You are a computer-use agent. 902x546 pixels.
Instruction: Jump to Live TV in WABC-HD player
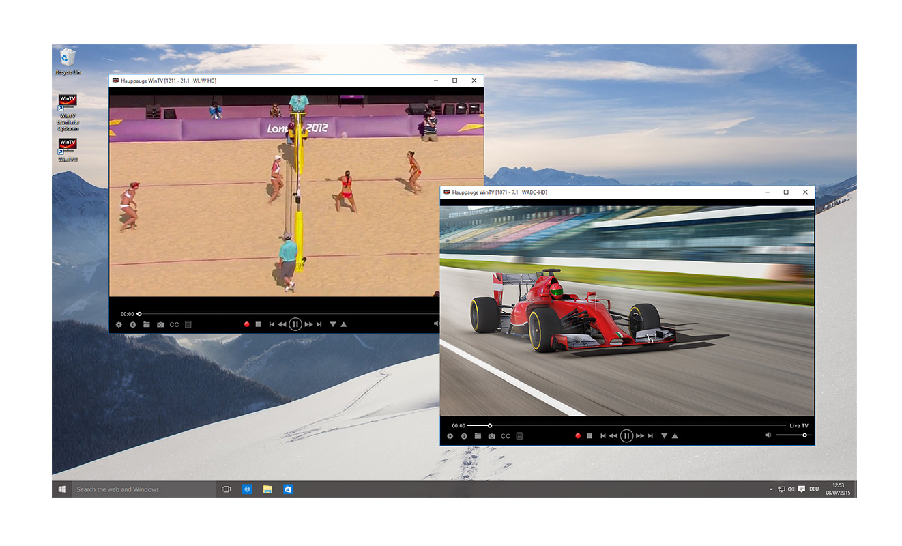click(798, 426)
